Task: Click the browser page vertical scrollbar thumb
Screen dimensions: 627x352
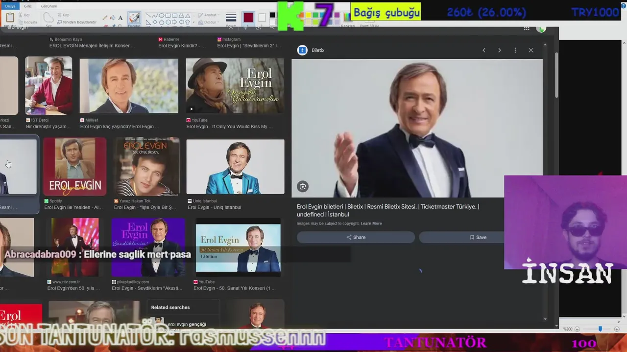Action: coord(556,74)
